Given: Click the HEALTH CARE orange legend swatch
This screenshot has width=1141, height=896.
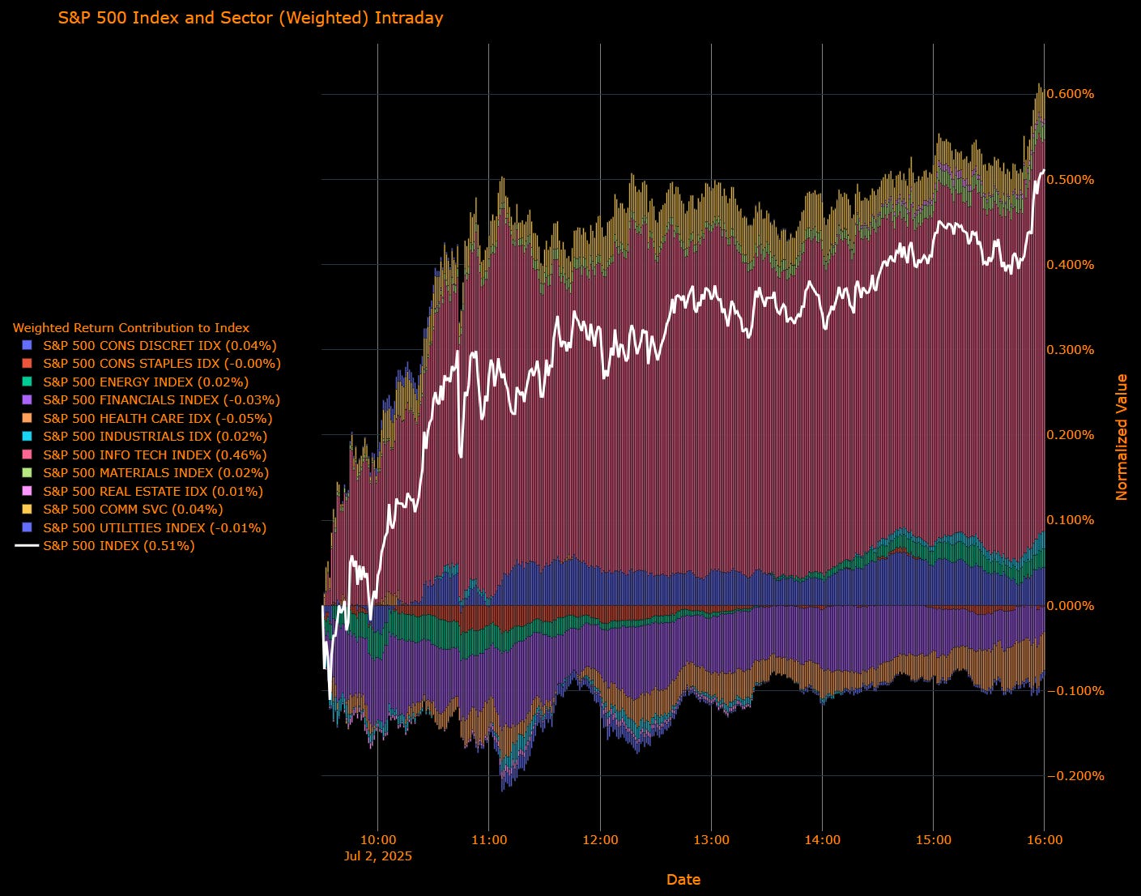Looking at the screenshot, I should pos(27,418).
